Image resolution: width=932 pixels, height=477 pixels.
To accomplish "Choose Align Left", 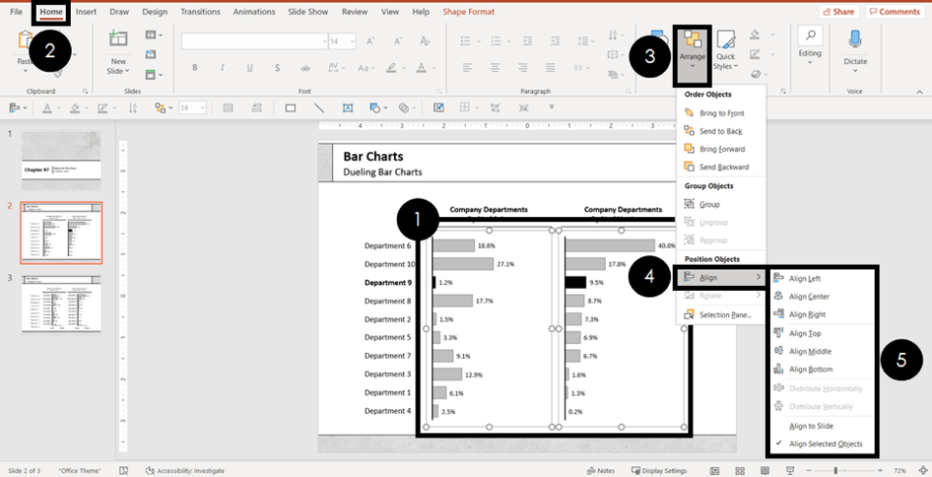I will [x=805, y=279].
